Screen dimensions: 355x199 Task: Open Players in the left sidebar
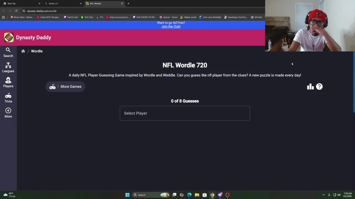(8, 83)
